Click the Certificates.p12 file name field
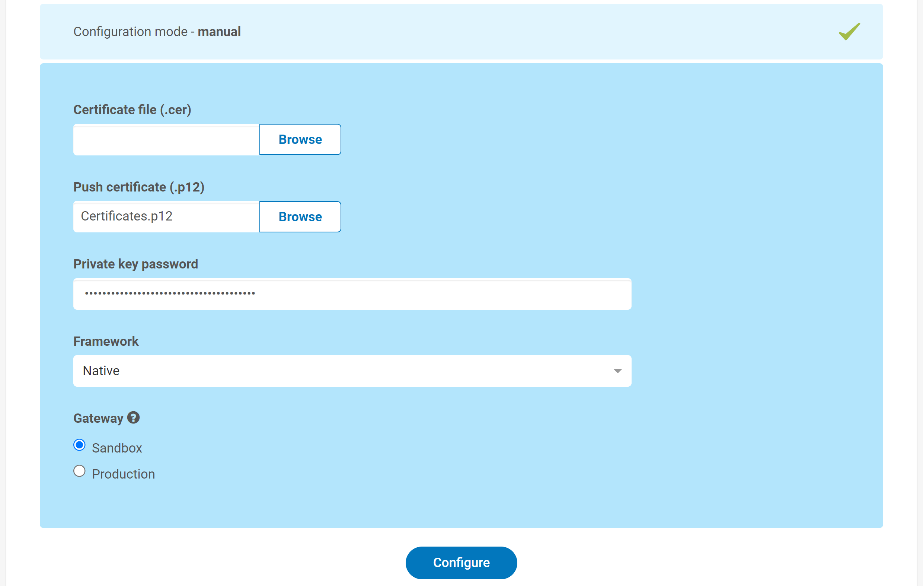 coord(166,217)
